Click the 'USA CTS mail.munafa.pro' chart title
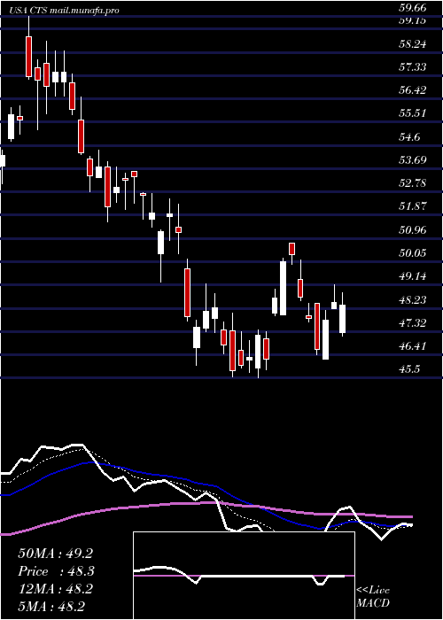443x620 pixels. click(66, 11)
